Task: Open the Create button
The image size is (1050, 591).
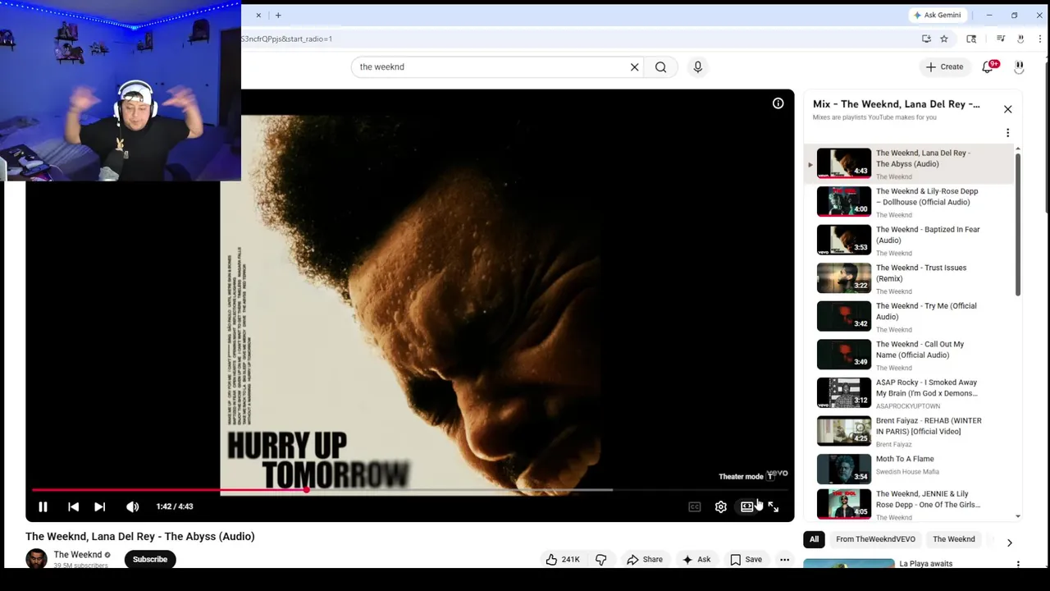Action: tap(944, 66)
